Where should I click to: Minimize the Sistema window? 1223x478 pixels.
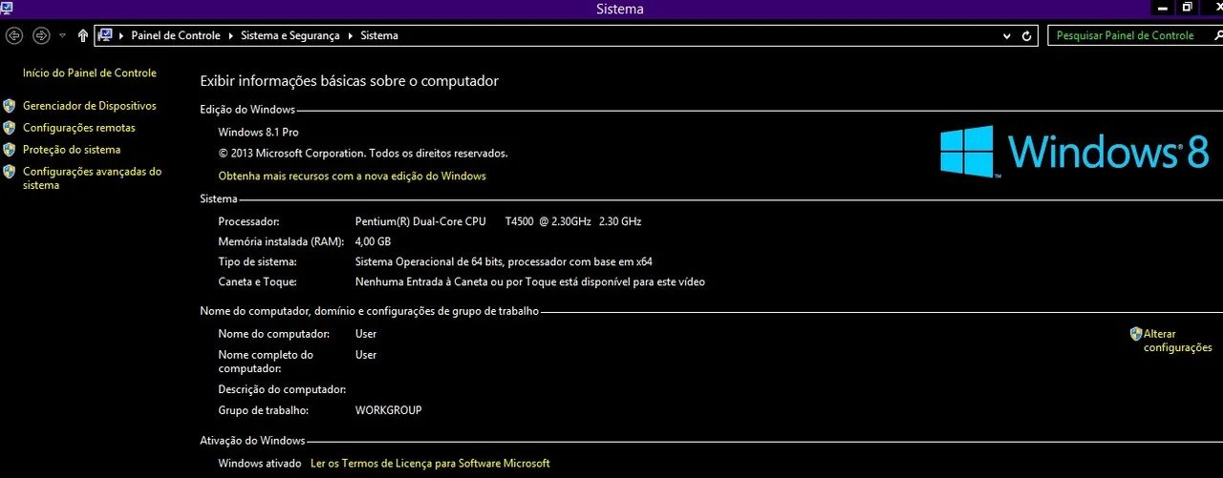point(1163,8)
